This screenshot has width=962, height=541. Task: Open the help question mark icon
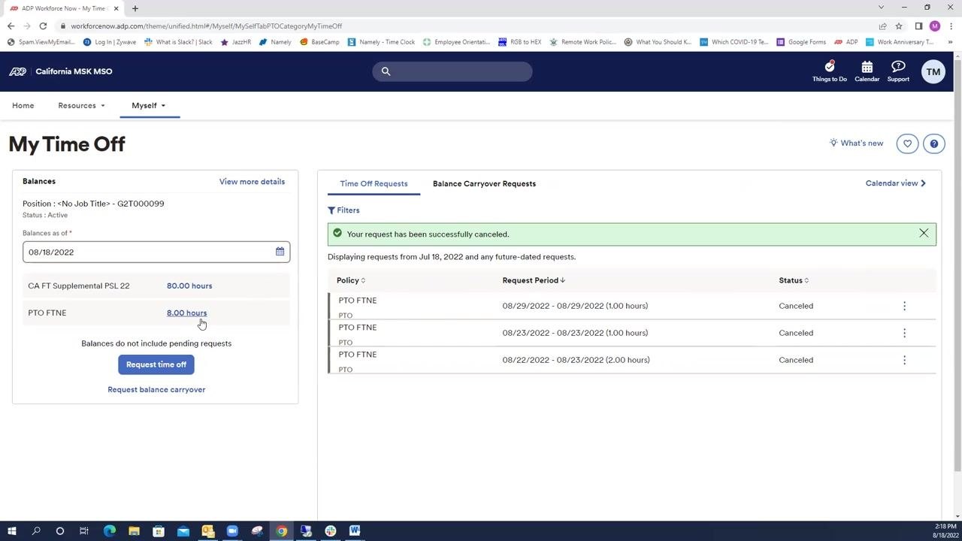coord(933,144)
